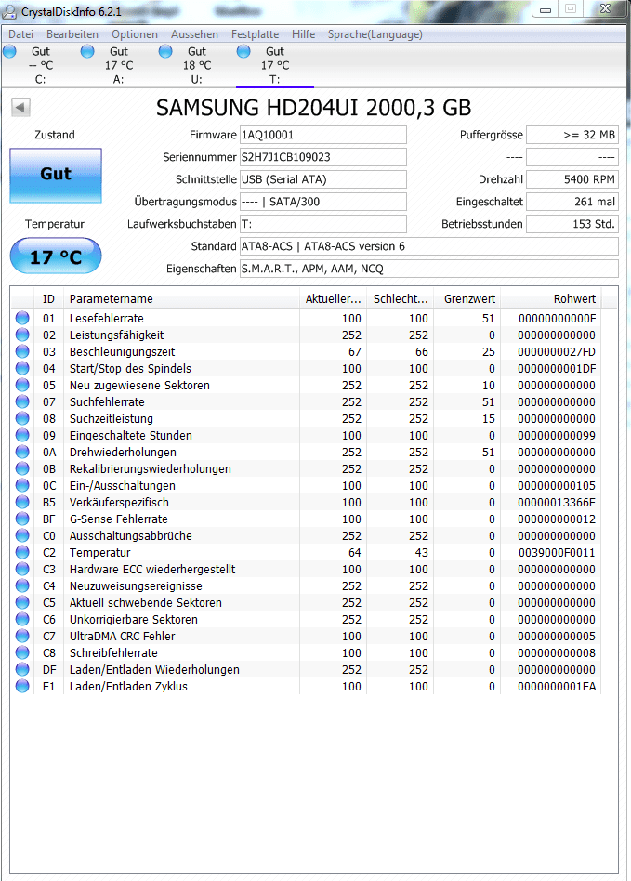Viewport: 631px width, 881px height.
Task: Click the Gut health status button
Action: [x=56, y=175]
